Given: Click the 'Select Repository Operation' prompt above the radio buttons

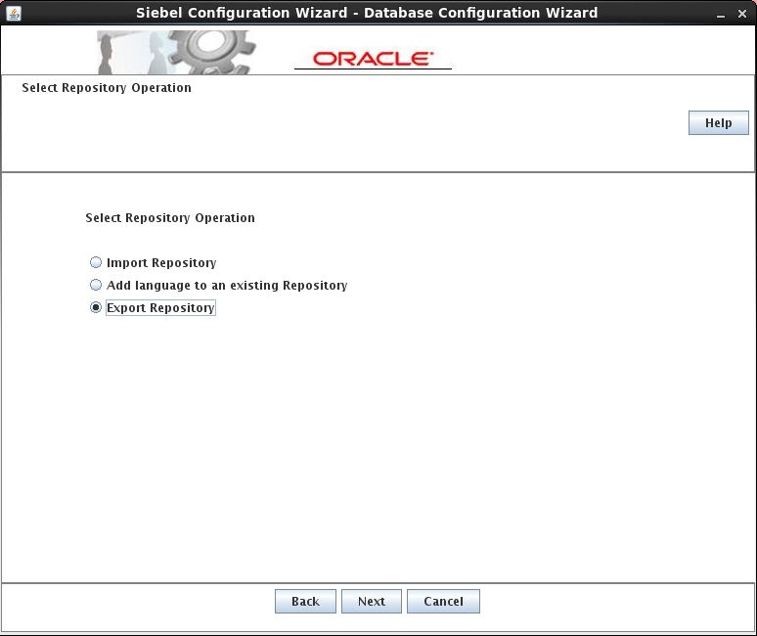Looking at the screenshot, I should pos(170,218).
